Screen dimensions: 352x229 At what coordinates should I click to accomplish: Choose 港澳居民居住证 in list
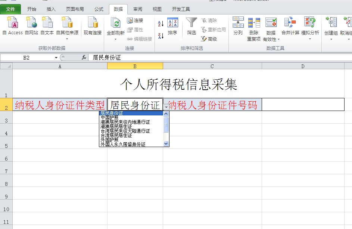tap(131, 127)
